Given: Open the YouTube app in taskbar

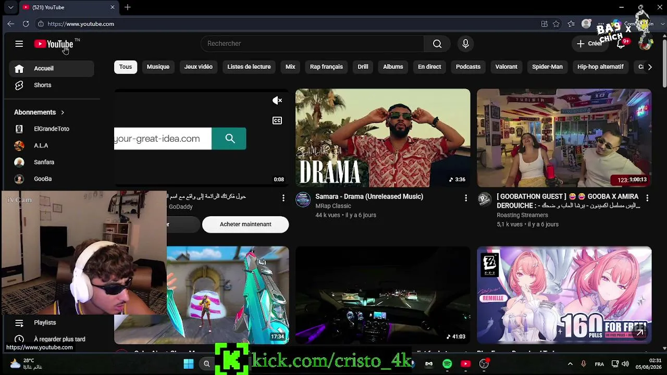Looking at the screenshot, I should (x=466, y=364).
